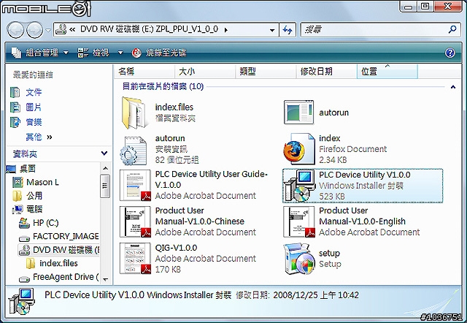Collapse the files-on-disc group arrow
The height and width of the screenshot is (323, 467).
tap(453, 87)
